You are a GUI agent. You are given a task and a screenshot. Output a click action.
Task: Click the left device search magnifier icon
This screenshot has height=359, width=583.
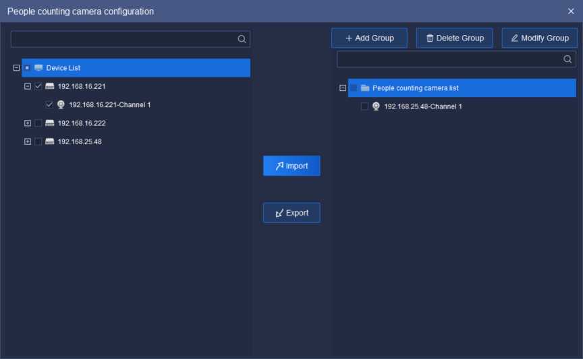242,39
